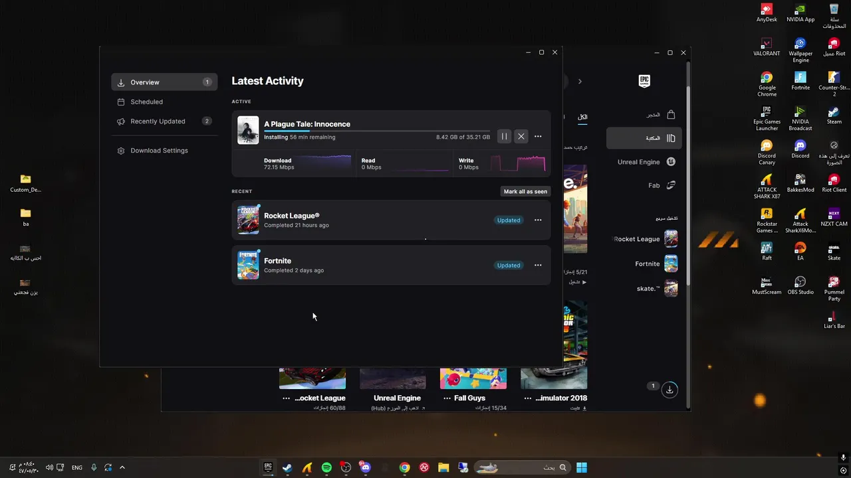
Task: Open Rockstar Games desktop shortcut
Action: (x=767, y=220)
